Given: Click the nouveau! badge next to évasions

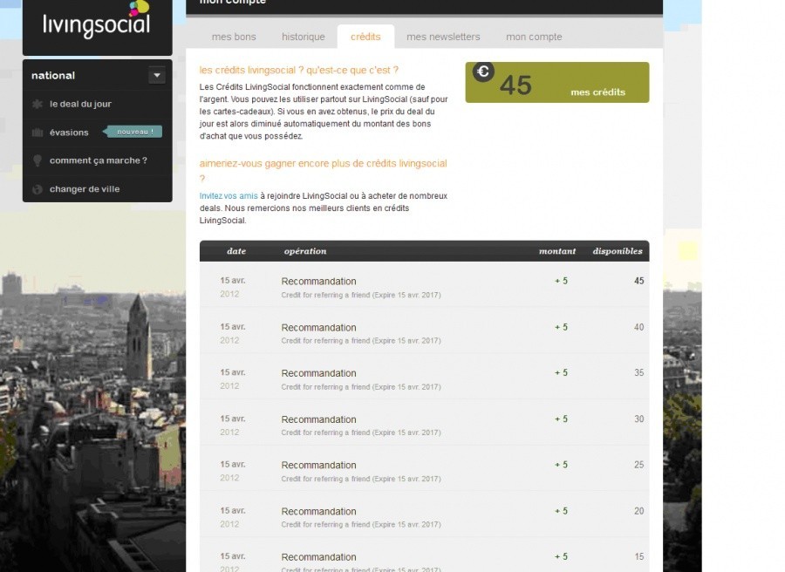Looking at the screenshot, I should click(x=133, y=132).
